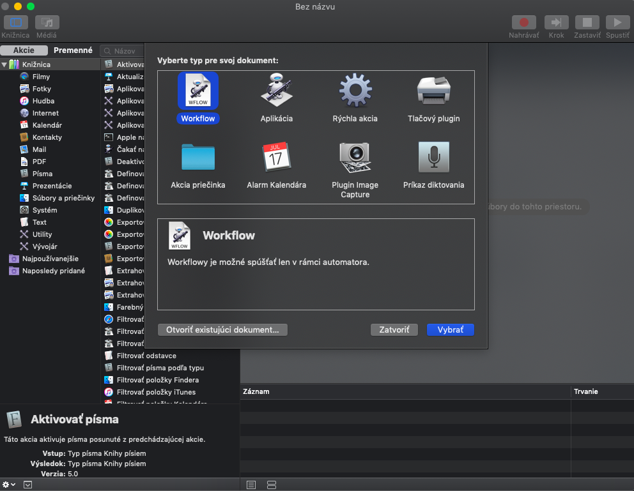Select the Kontakty library category
This screenshot has height=491, width=634.
point(47,137)
